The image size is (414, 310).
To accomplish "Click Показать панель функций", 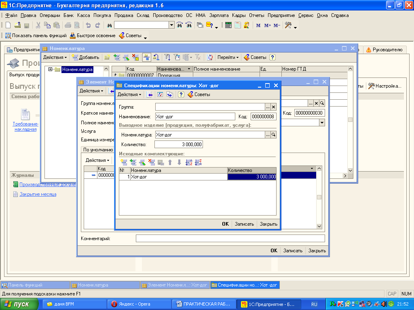I will coord(36,36).
